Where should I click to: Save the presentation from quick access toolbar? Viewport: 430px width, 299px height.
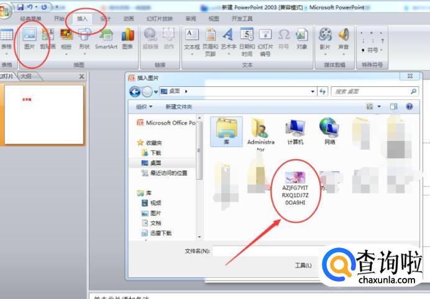pos(21,7)
